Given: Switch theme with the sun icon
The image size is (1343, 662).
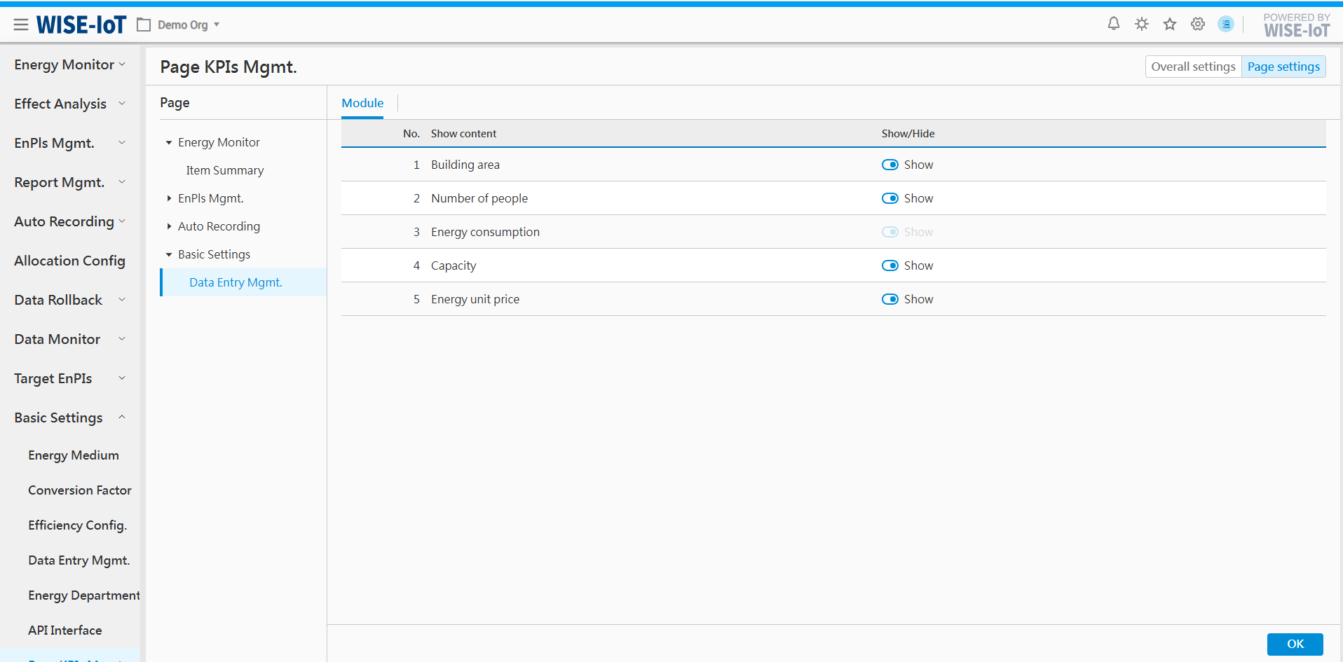Looking at the screenshot, I should point(1142,25).
